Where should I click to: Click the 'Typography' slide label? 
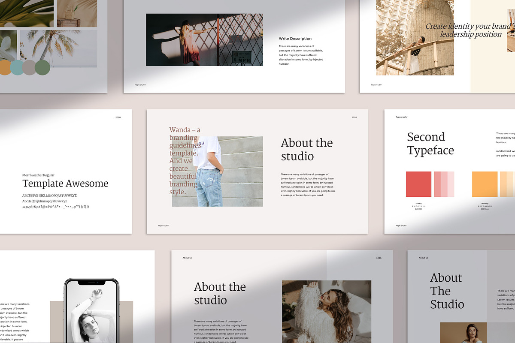(402, 117)
